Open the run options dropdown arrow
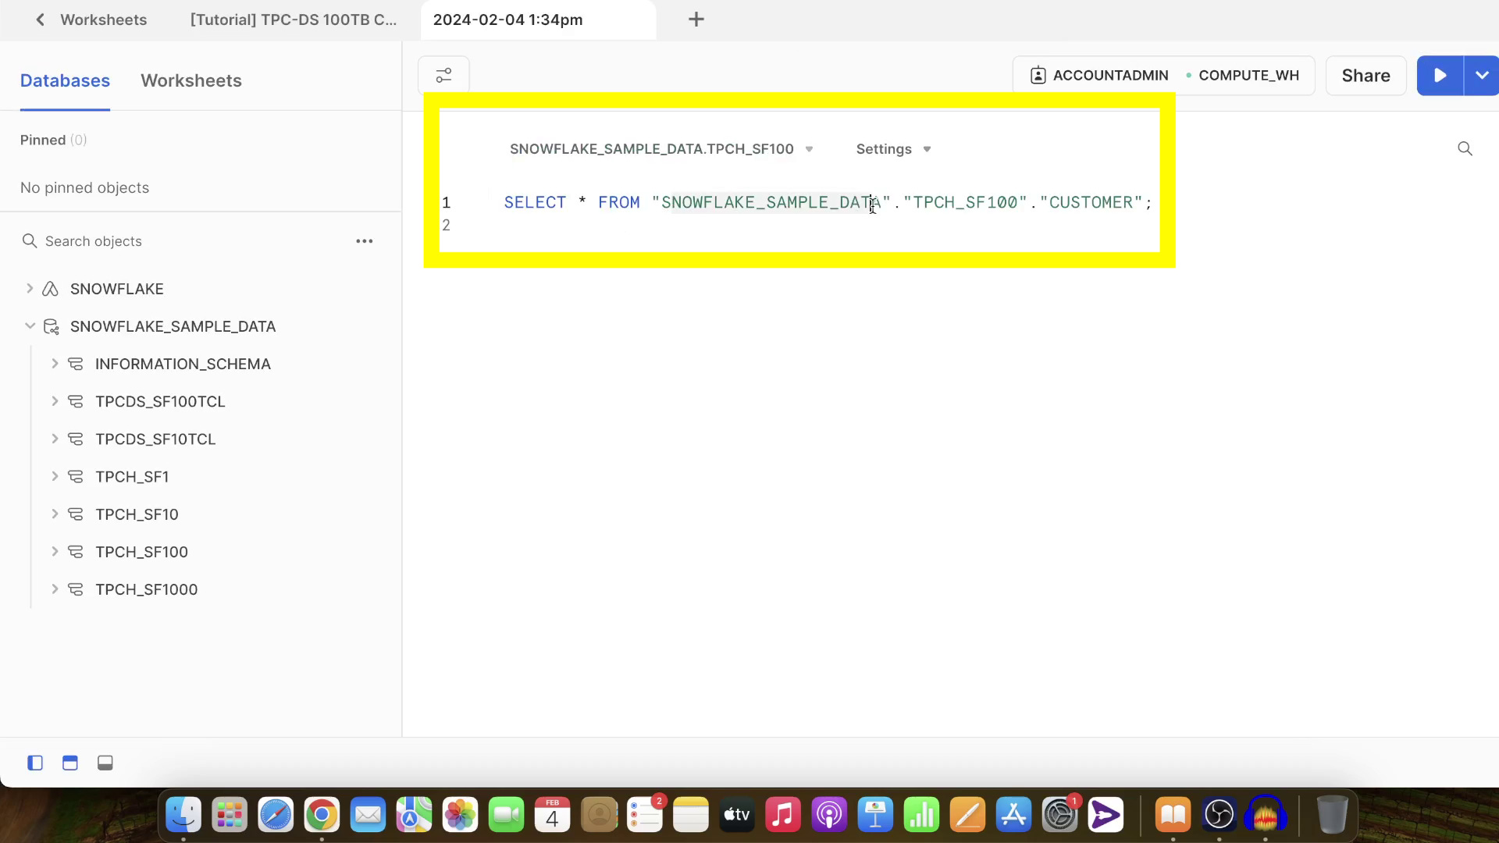The height and width of the screenshot is (843, 1499). pyautogui.click(x=1481, y=76)
